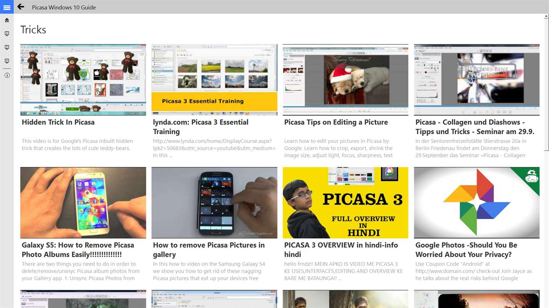Select the "Learn how to edit your pictures" description
Viewport: 549px width, 308px height.
click(338, 148)
